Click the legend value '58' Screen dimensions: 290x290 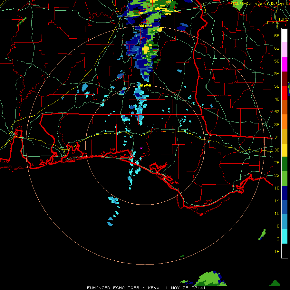(x=277, y=61)
